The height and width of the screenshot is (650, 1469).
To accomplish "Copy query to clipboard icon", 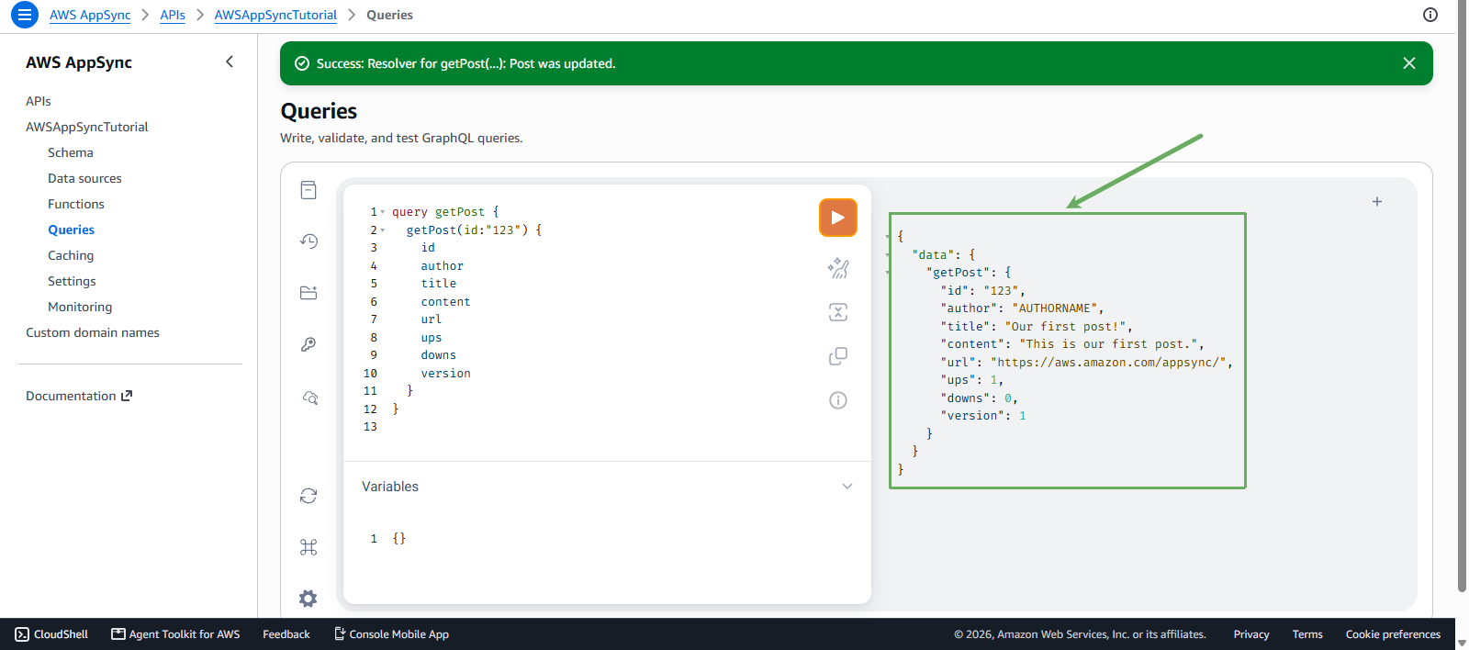I will [x=838, y=356].
